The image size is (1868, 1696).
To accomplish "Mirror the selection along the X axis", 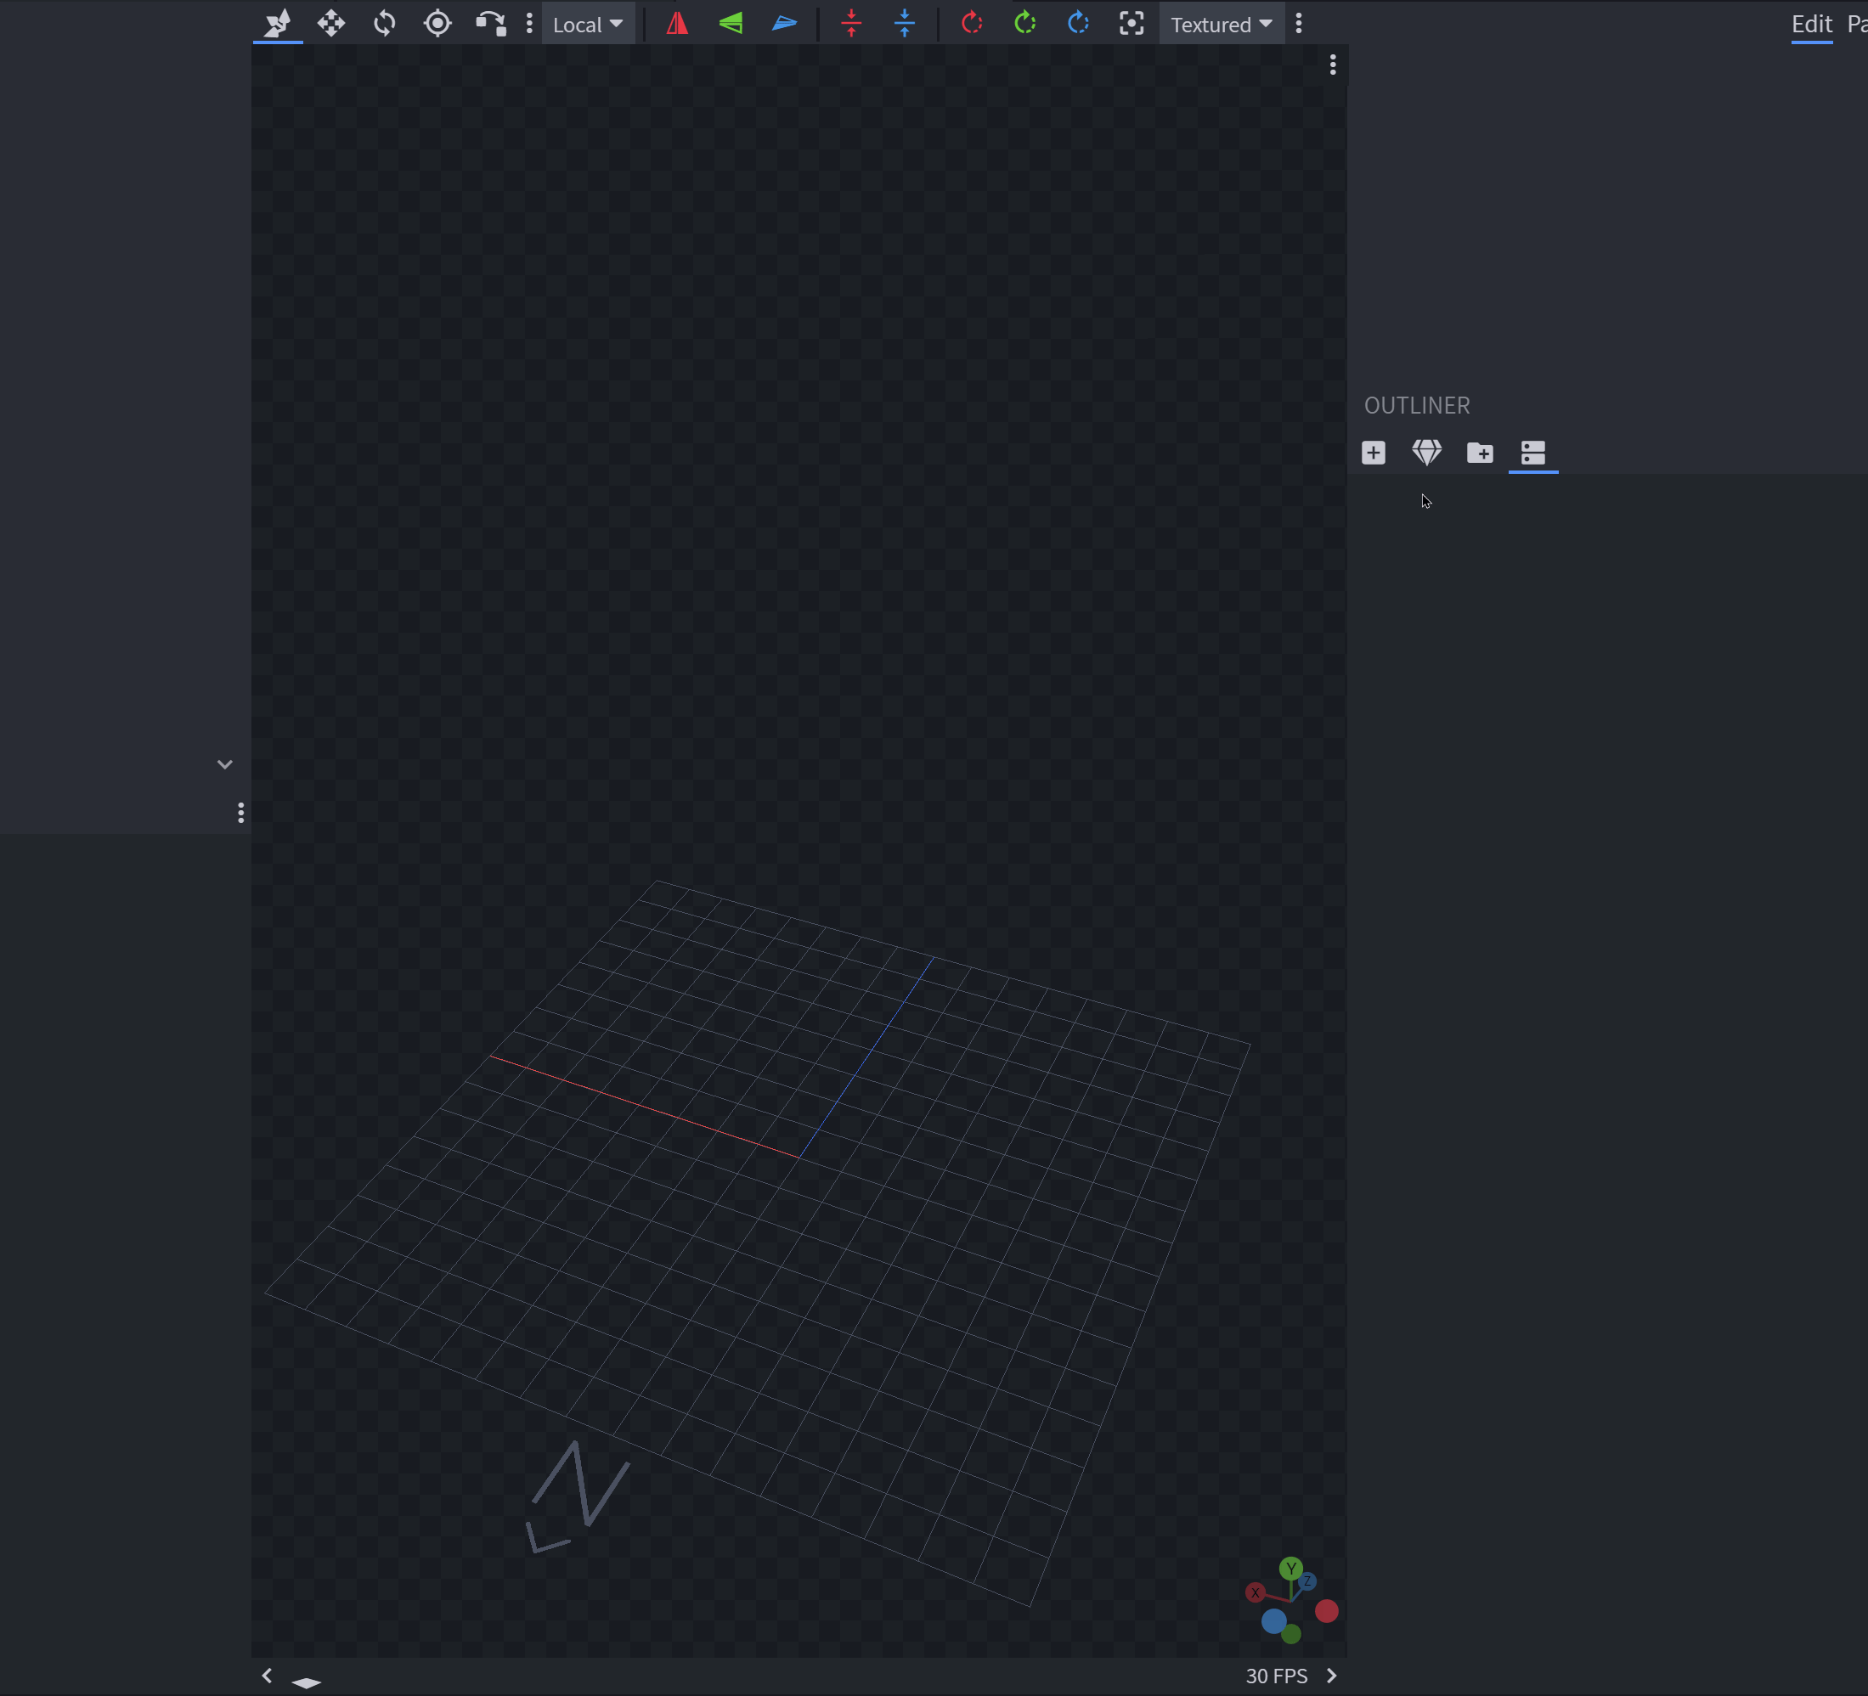I will pos(676,23).
